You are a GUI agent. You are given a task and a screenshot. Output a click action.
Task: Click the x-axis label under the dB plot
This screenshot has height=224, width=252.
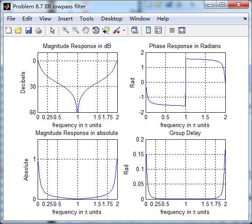coord(77,125)
